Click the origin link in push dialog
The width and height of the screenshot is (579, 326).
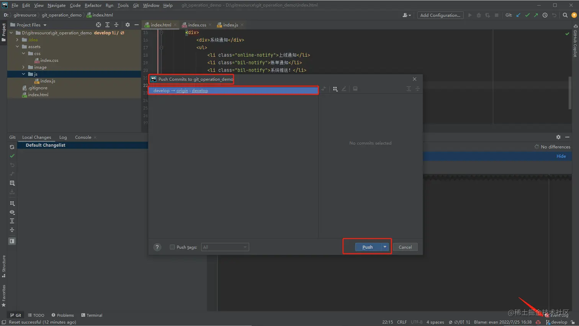(x=182, y=90)
